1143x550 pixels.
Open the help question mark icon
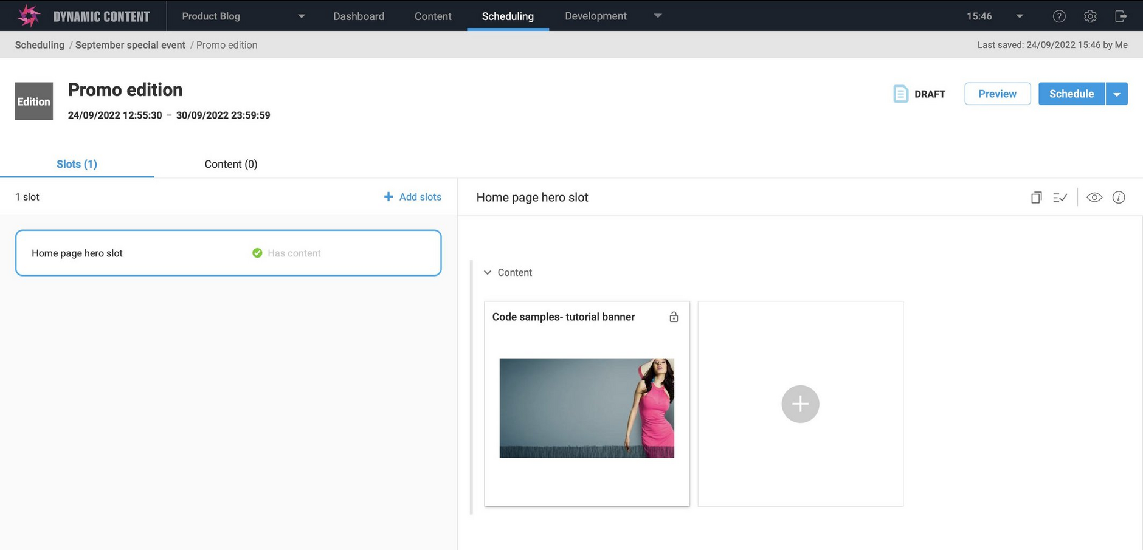(x=1059, y=16)
